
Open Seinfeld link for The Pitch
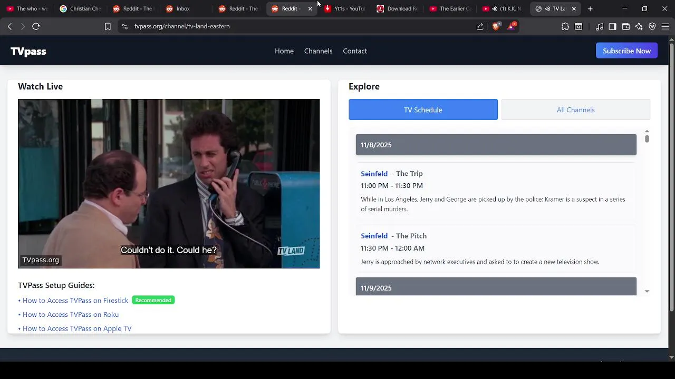pos(374,236)
